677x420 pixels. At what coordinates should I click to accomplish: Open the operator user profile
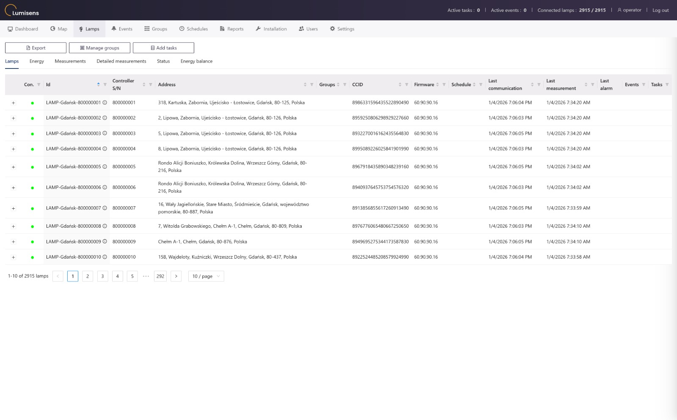tap(629, 10)
